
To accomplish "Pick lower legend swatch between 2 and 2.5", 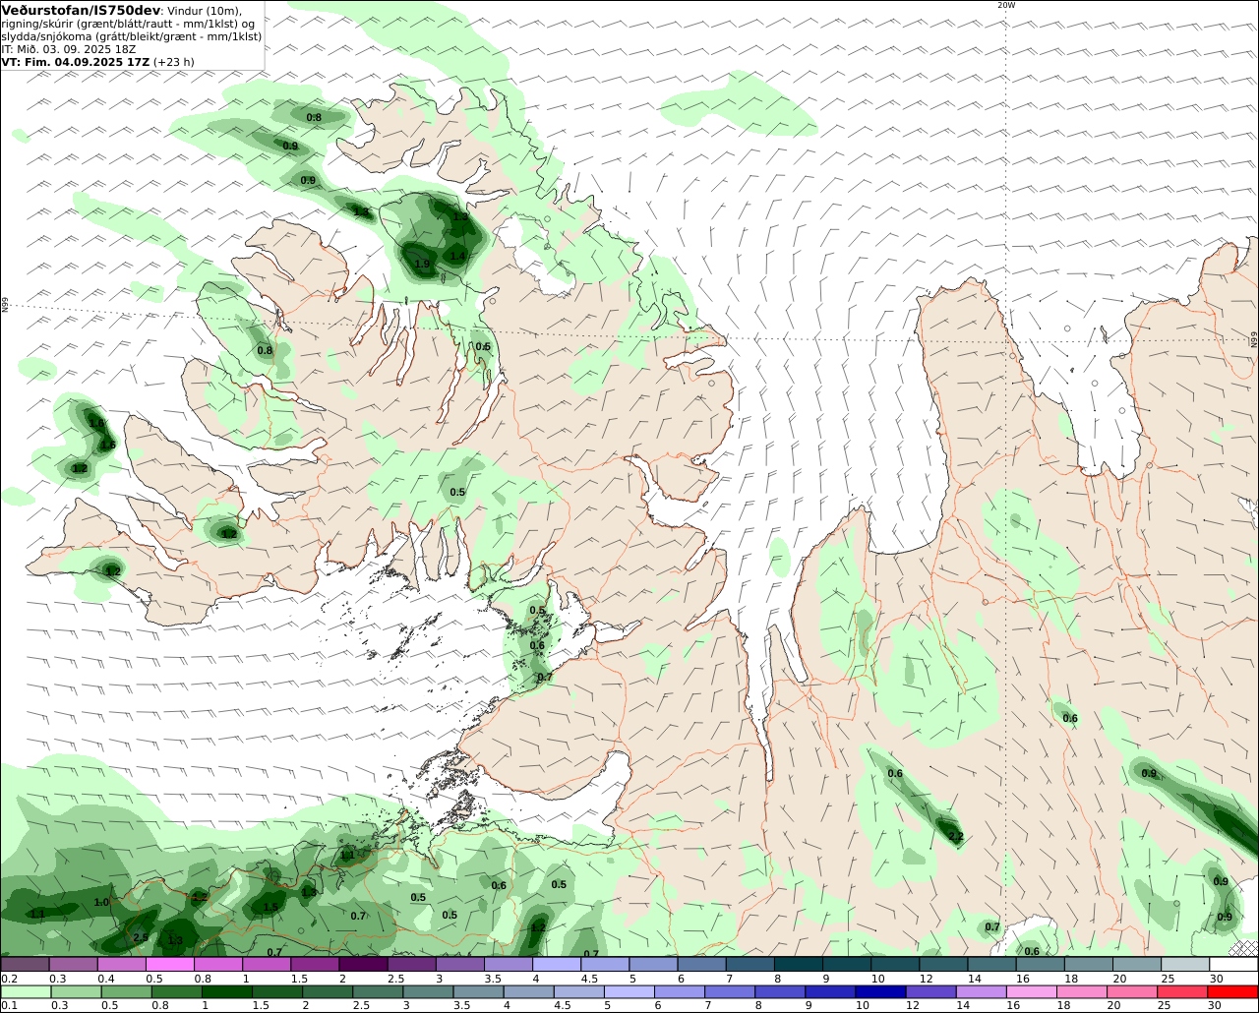I will click(328, 992).
